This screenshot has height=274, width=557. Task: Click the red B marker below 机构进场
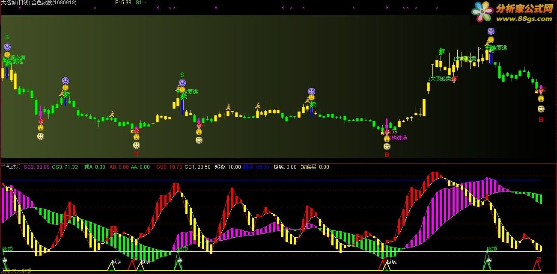[x=387, y=155]
